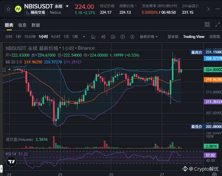
Task: Show more ticker stats with right chevron
Action: [208, 9]
